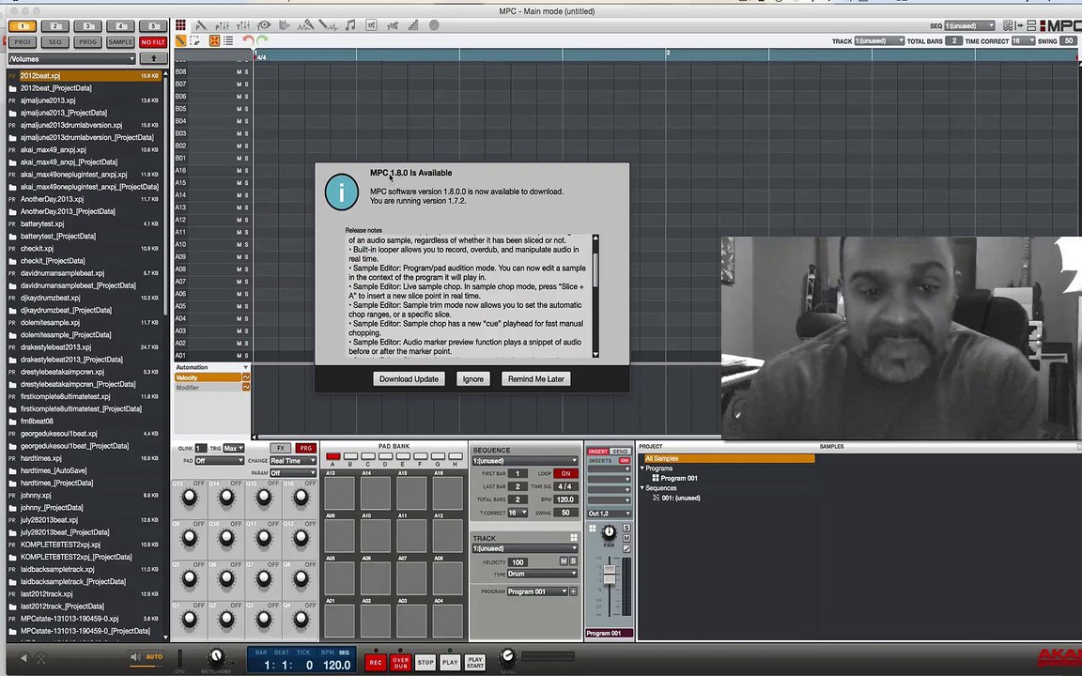Open Out 1,2 output dropdown
This screenshot has height=676, width=1082.
click(x=609, y=514)
